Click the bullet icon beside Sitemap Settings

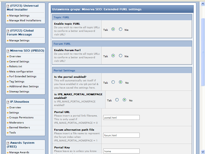[8, 92]
